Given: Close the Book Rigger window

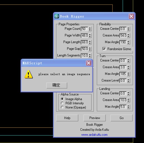Looking at the screenshot, I should click(x=131, y=16).
